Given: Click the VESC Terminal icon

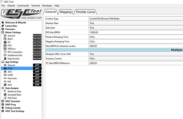Looking at the screenshot, I should tap(3, 101).
